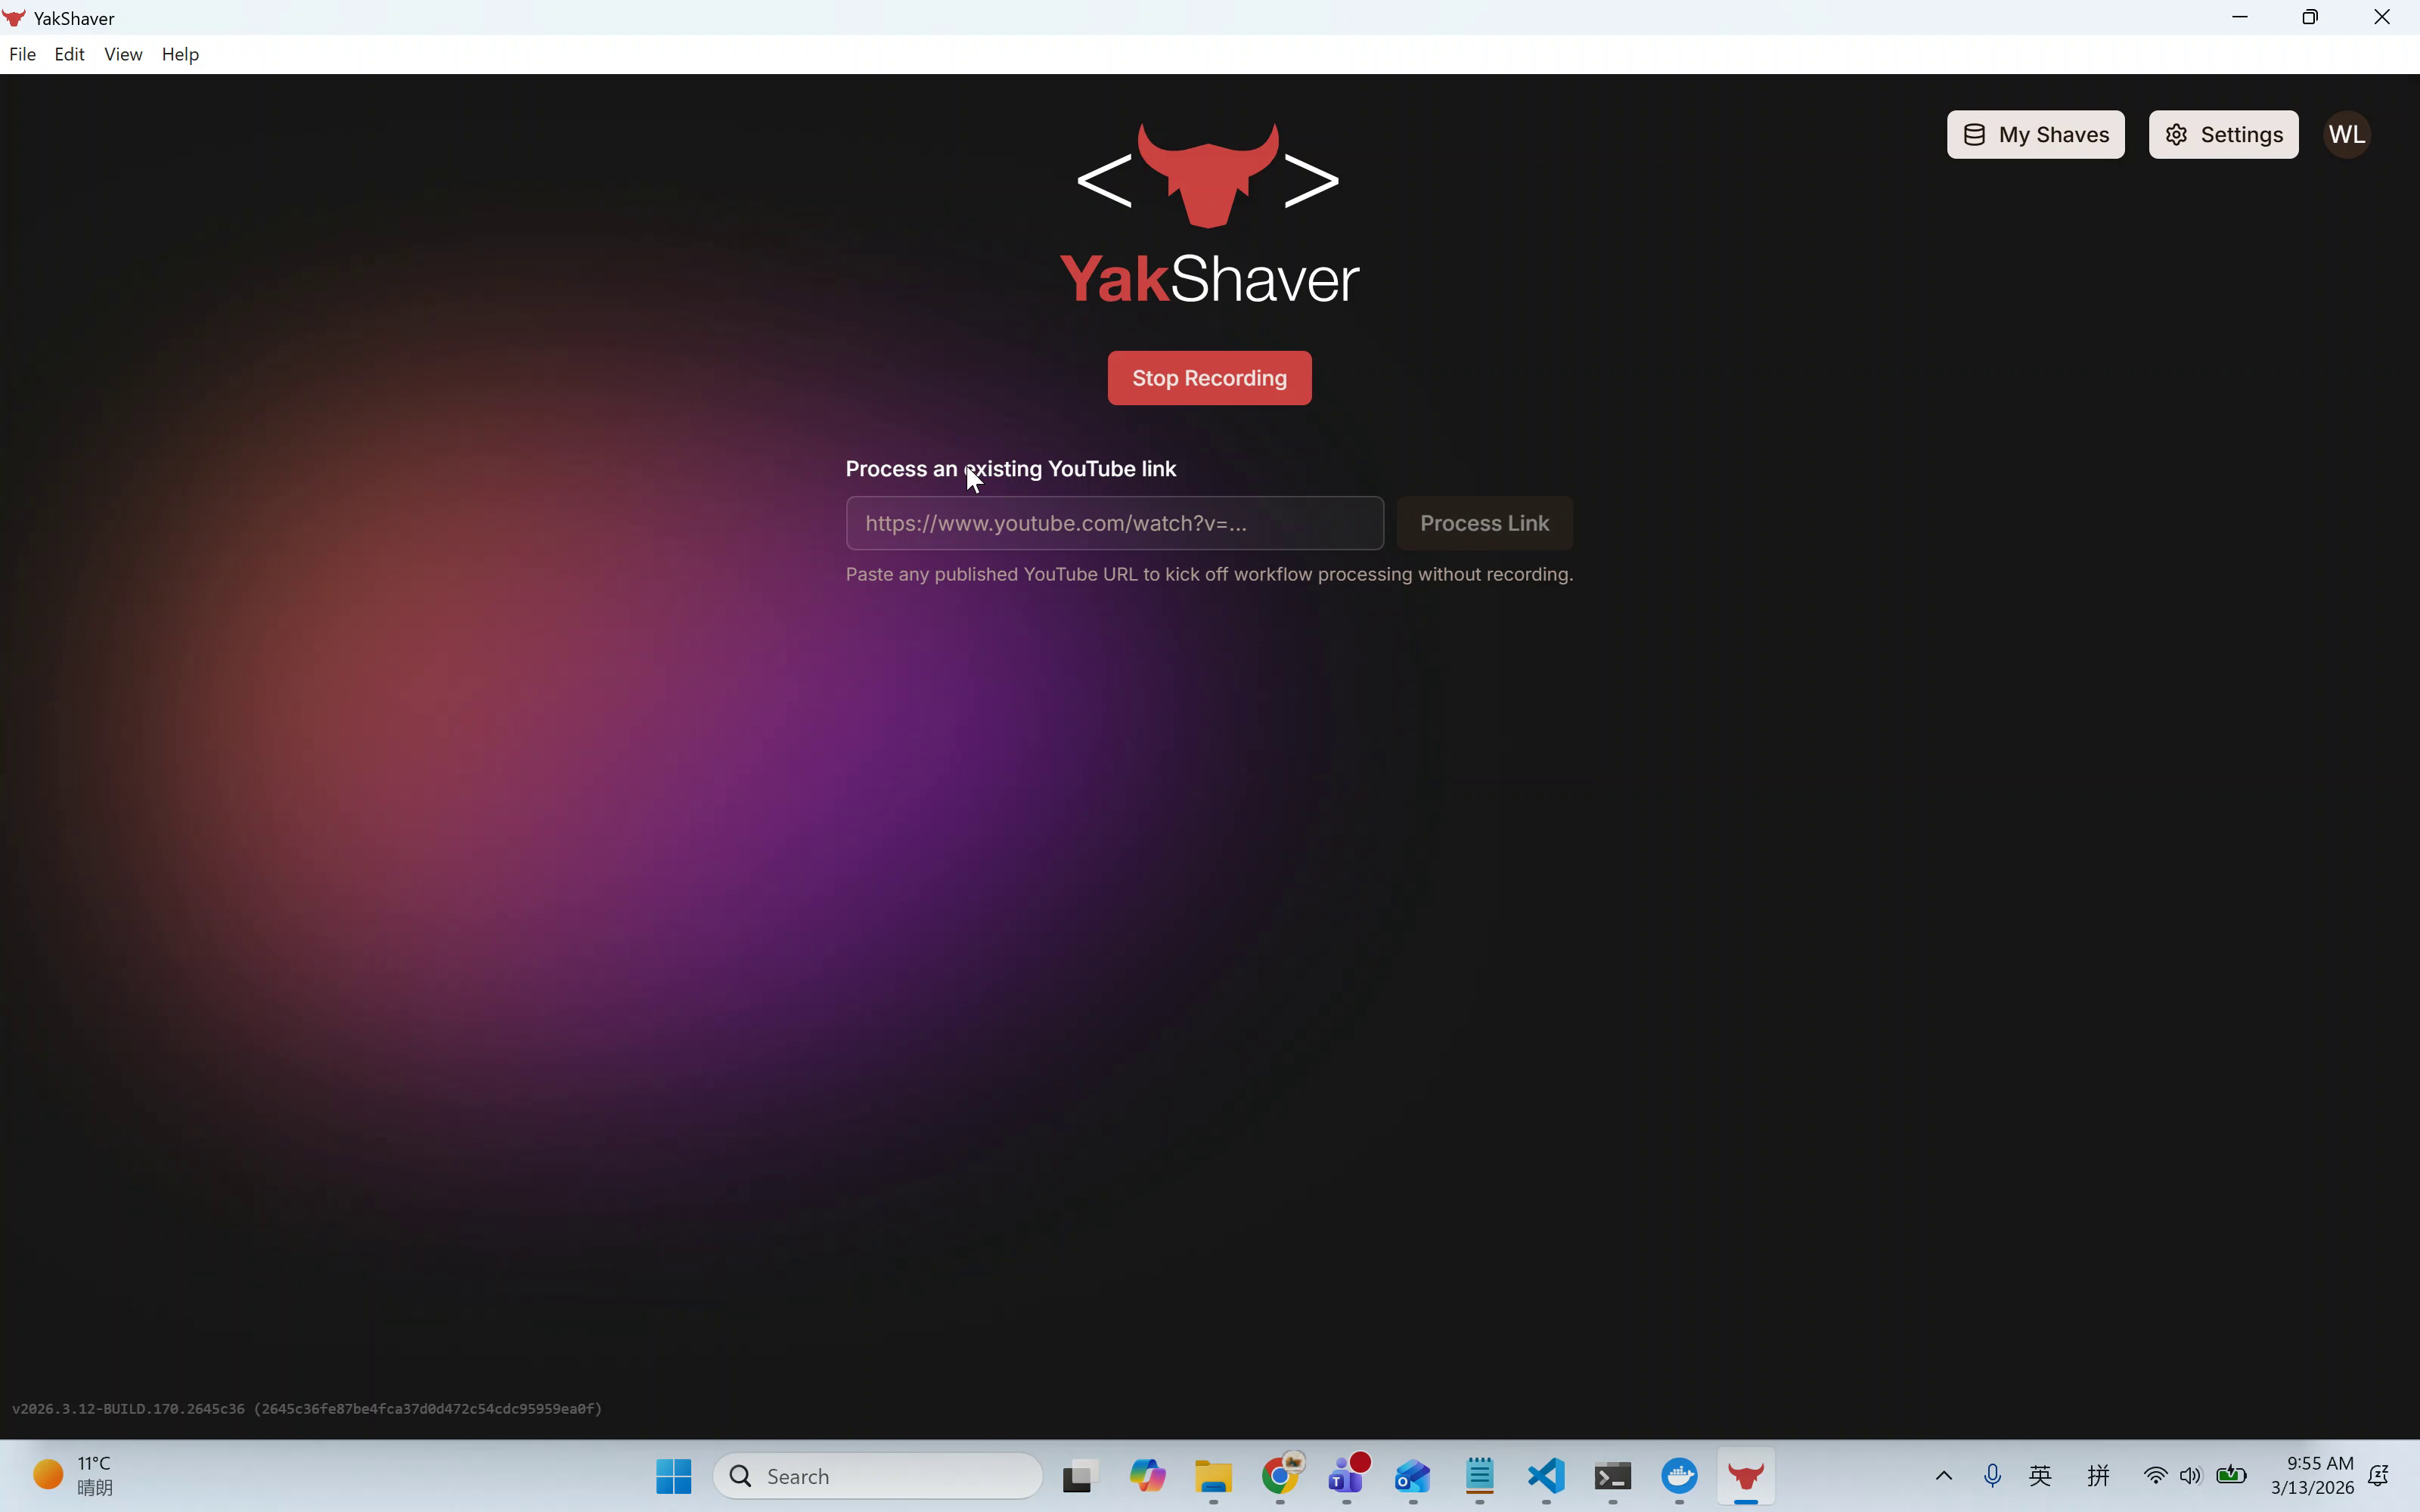The image size is (2420, 1512).
Task: Open Docker Desktop from taskbar
Action: (1679, 1476)
